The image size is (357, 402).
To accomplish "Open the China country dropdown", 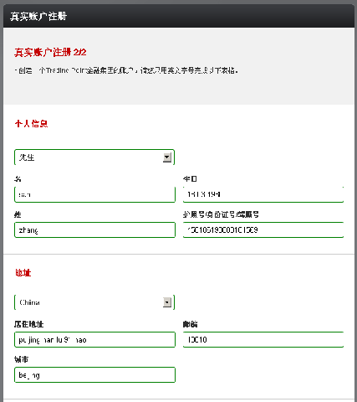I will click(x=94, y=302).
